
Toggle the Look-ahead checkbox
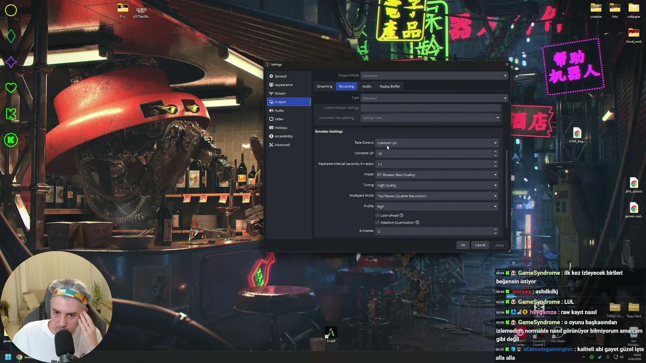[x=377, y=215]
